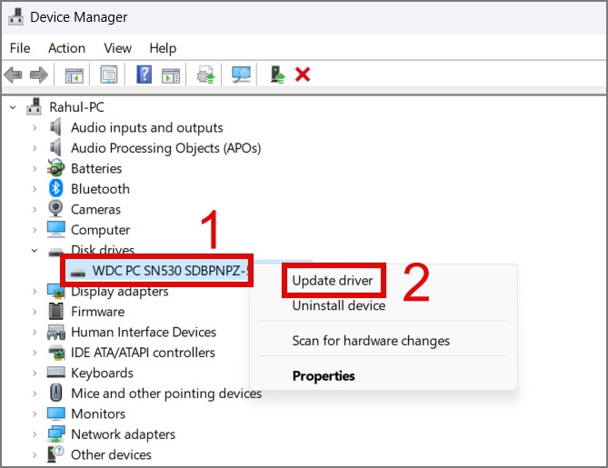The image size is (608, 468).
Task: Collapse the Disk drives category
Action: tap(35, 251)
